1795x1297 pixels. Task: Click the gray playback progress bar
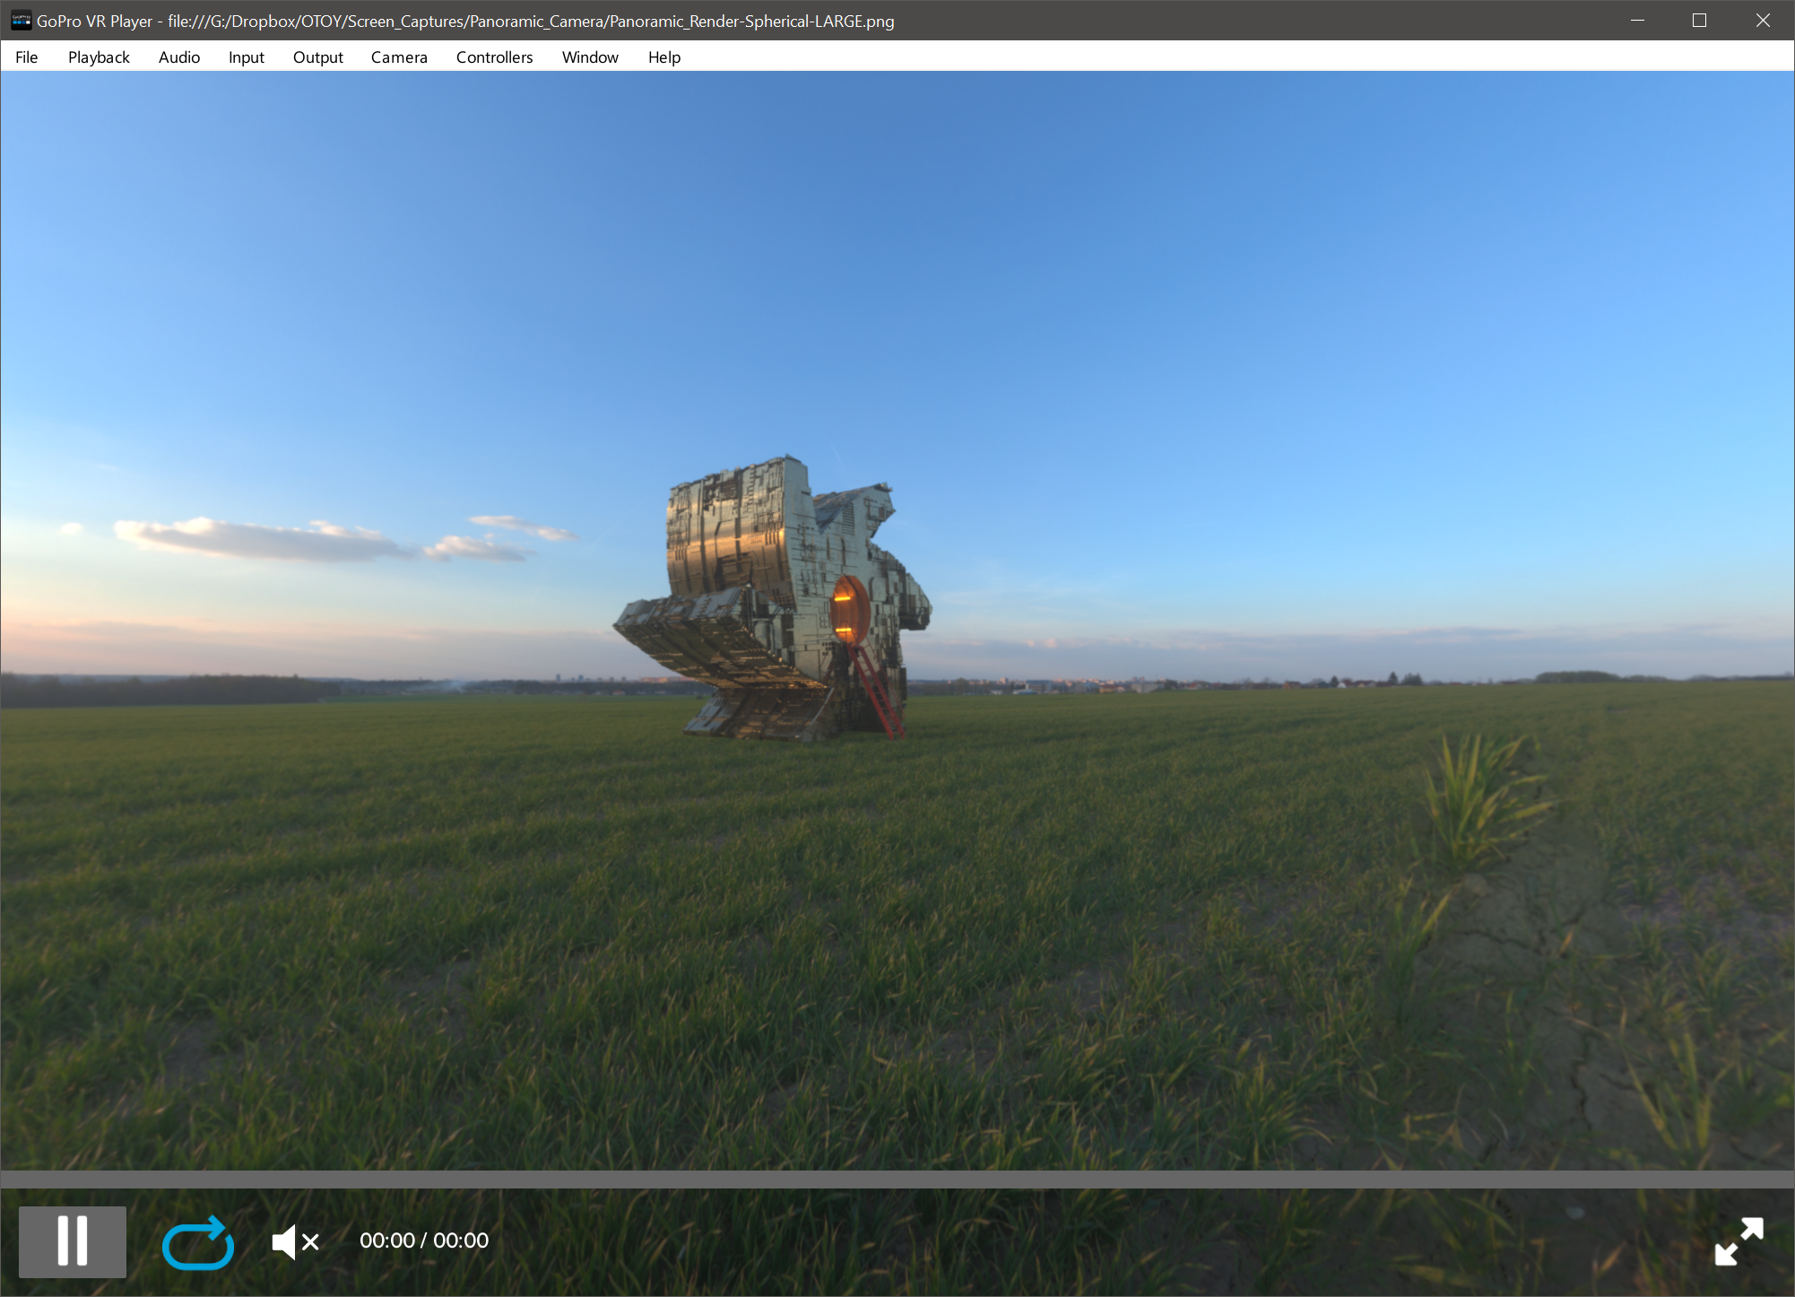(897, 1179)
